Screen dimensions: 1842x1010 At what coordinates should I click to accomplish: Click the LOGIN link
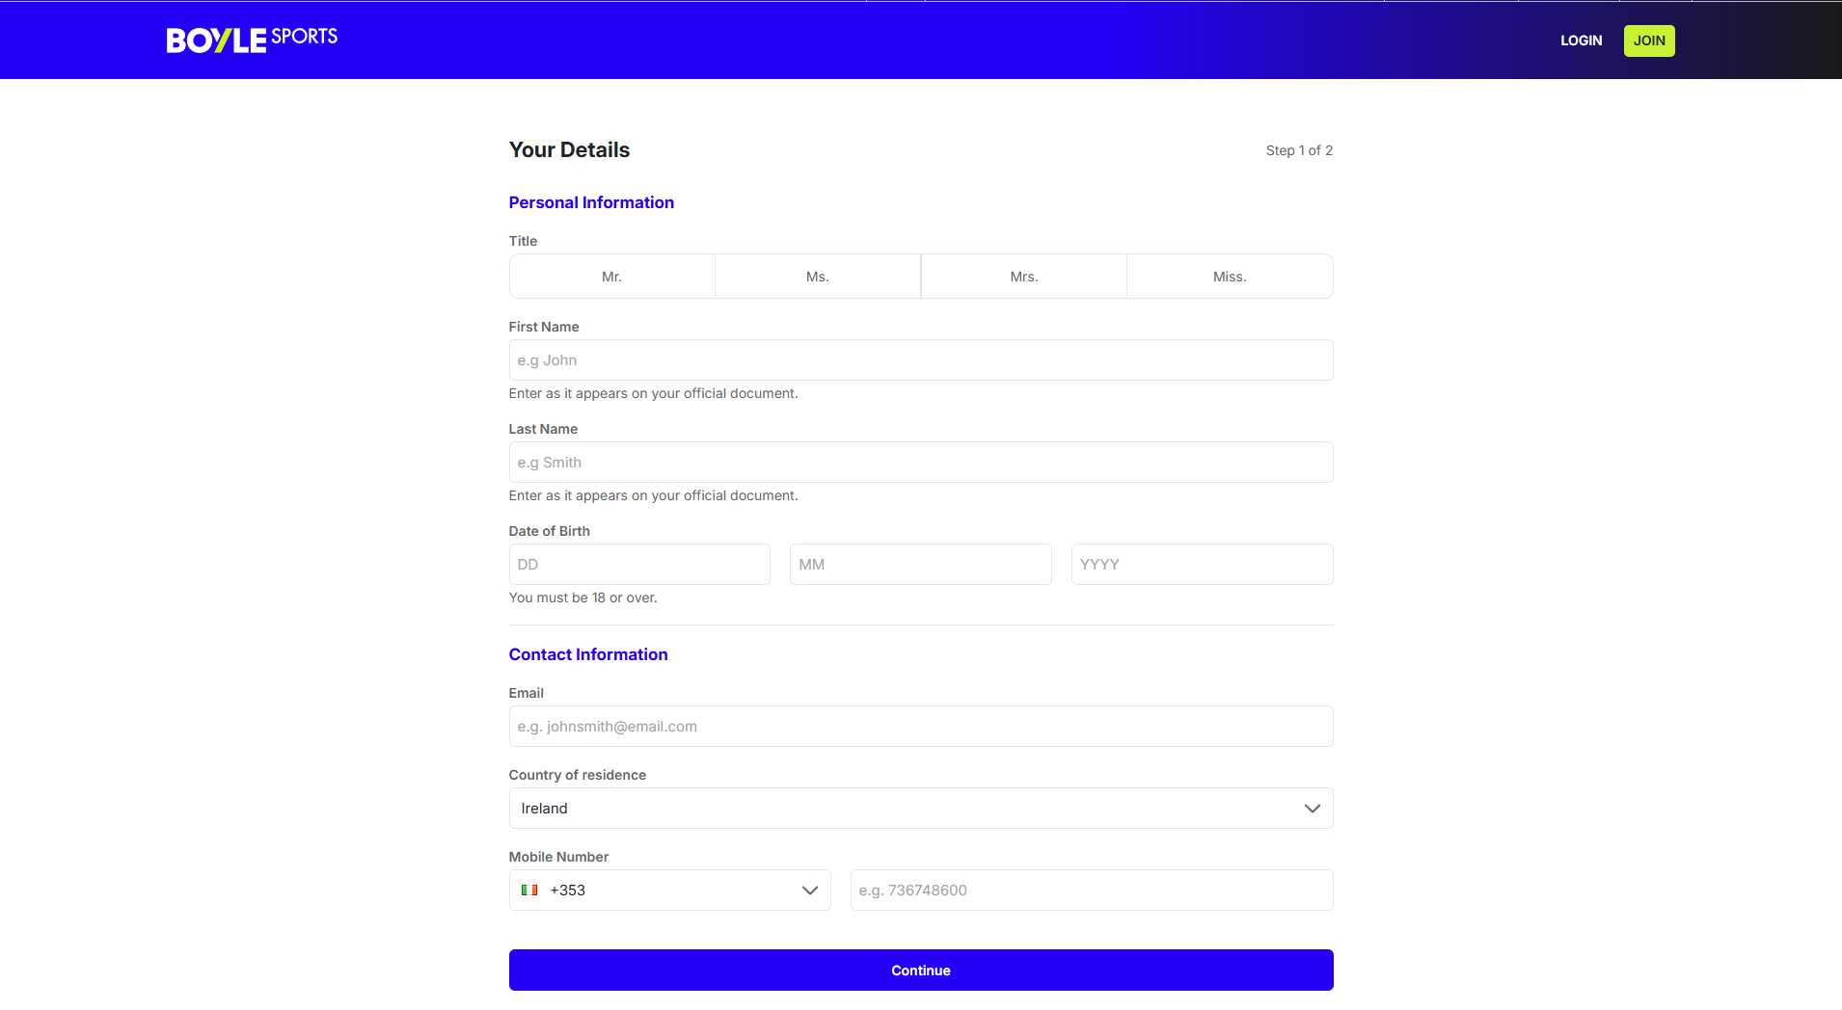[x=1582, y=40]
